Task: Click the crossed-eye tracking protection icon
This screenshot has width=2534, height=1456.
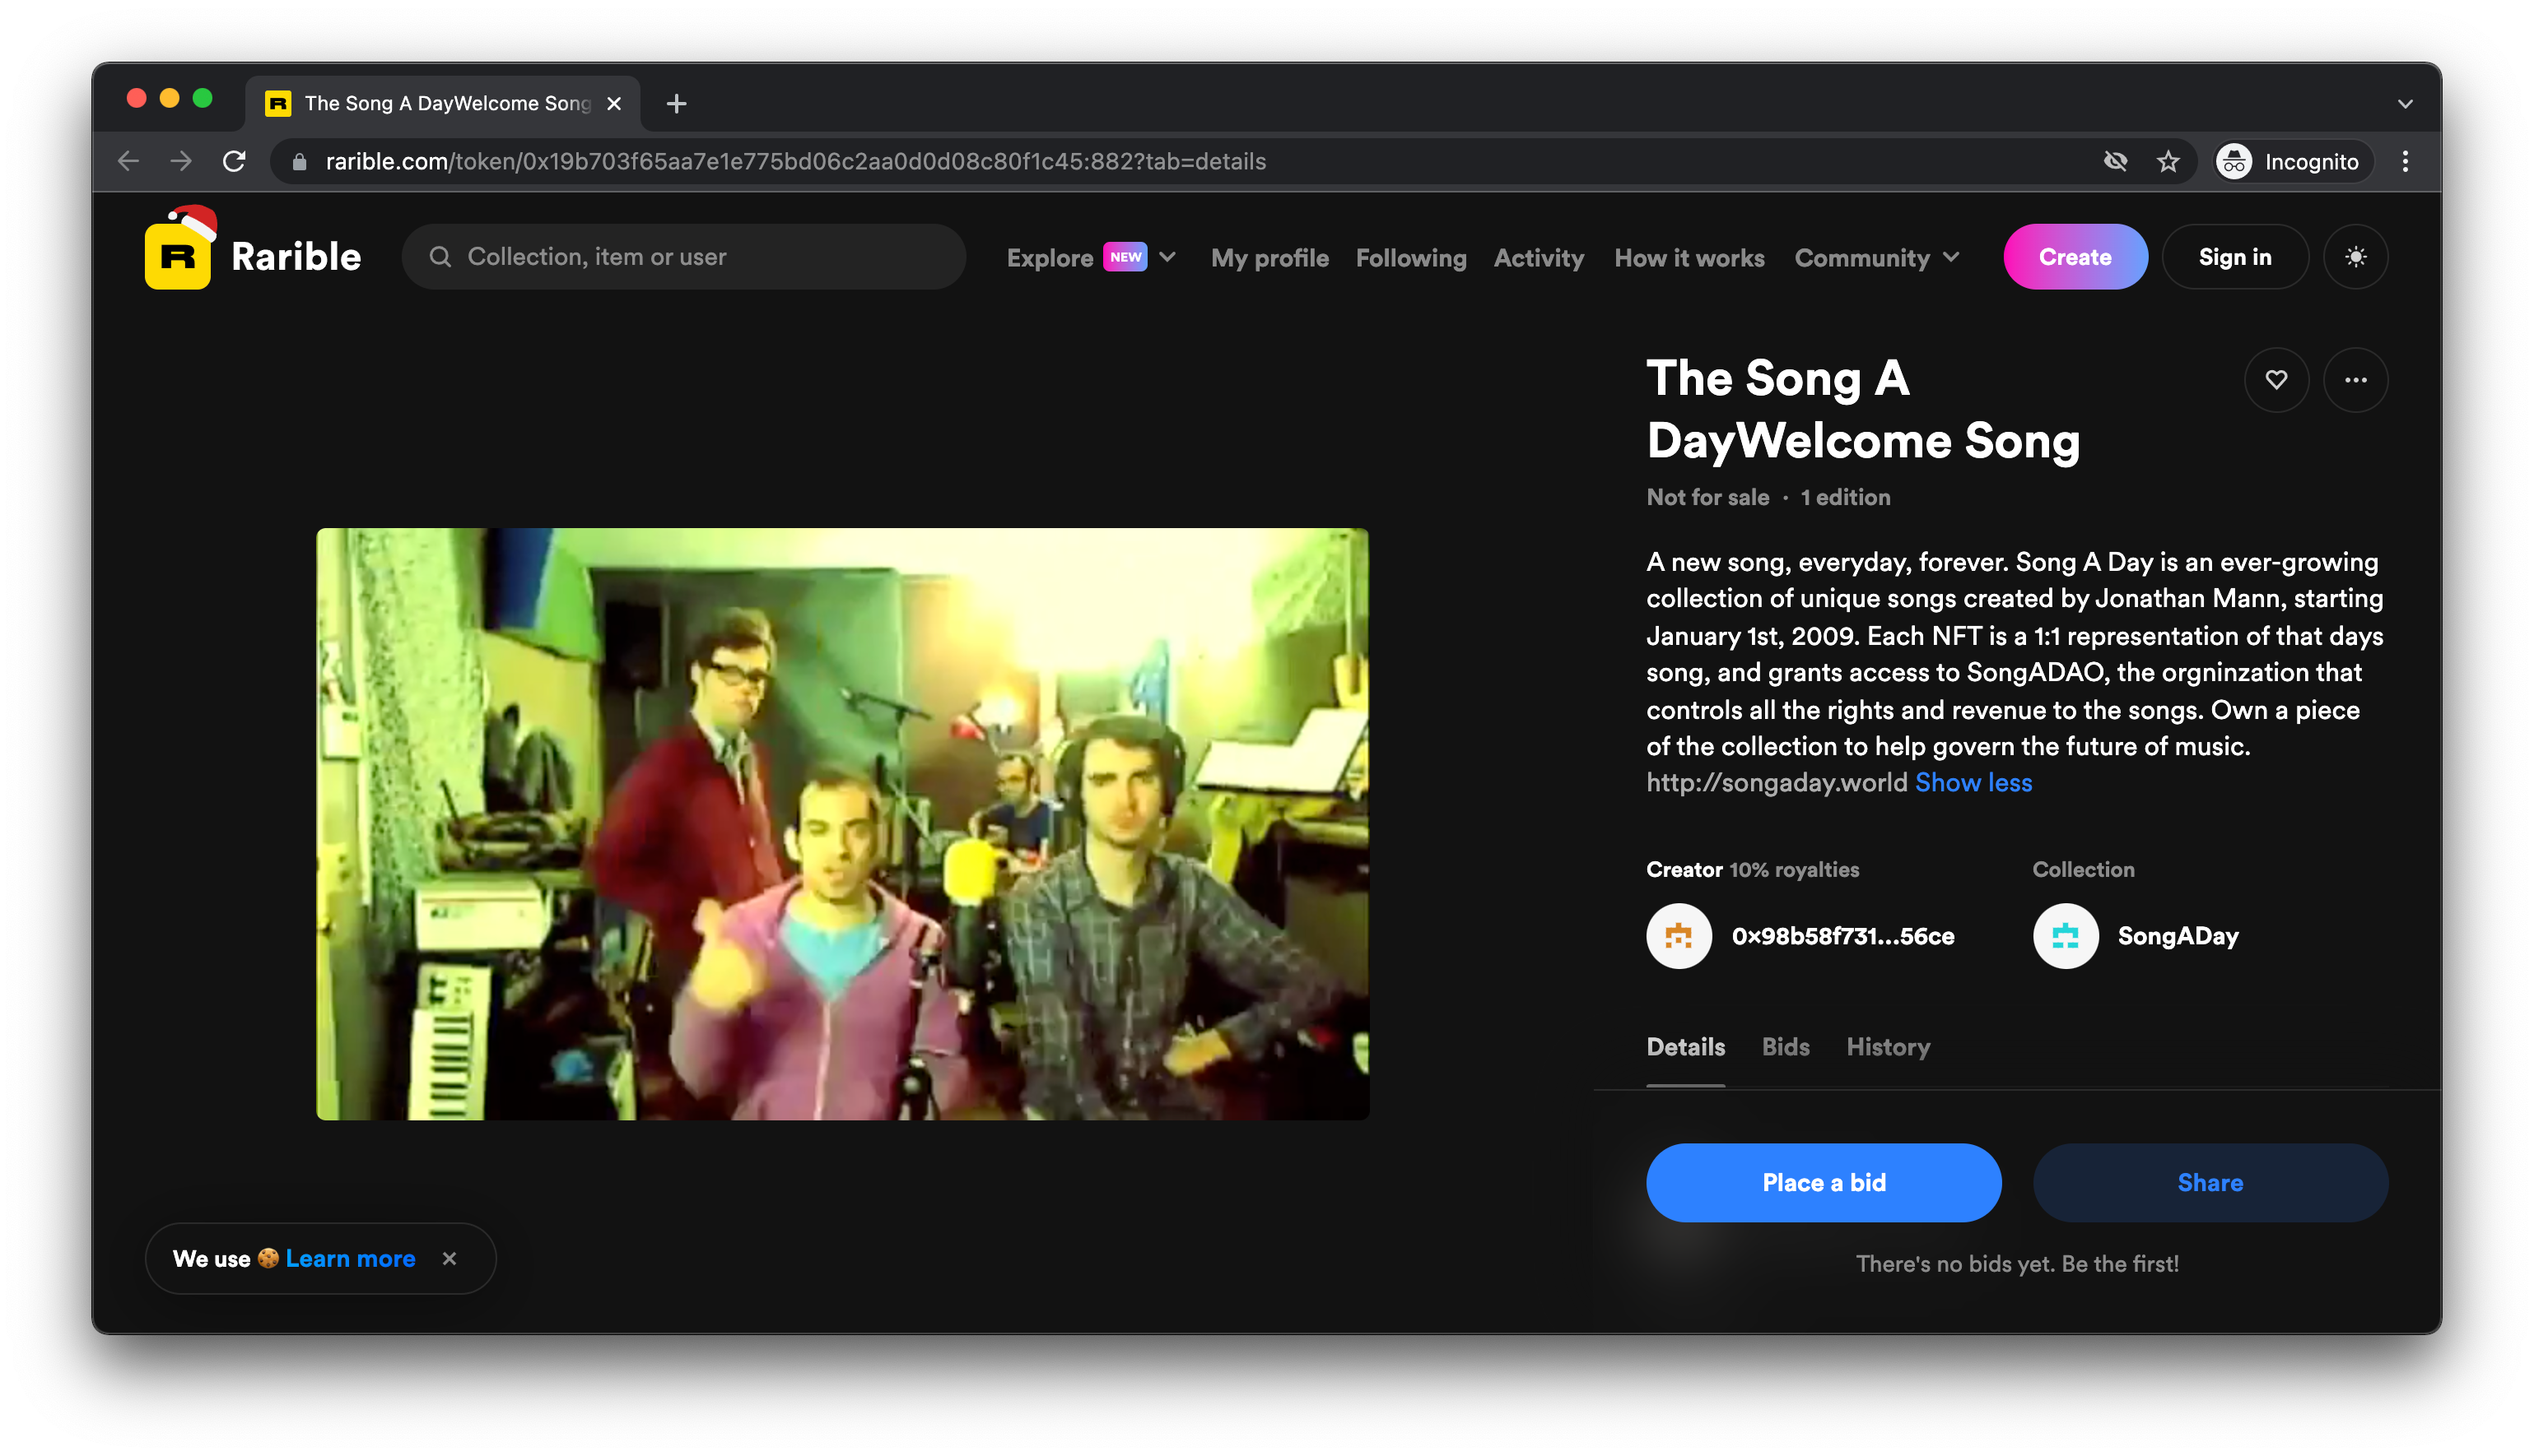Action: click(2115, 161)
